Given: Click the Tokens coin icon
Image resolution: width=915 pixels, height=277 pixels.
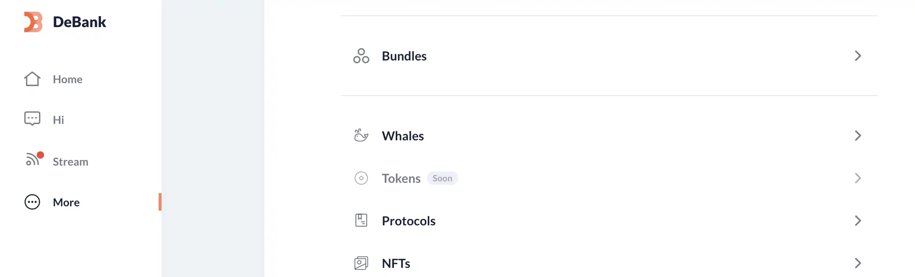Looking at the screenshot, I should [x=361, y=178].
